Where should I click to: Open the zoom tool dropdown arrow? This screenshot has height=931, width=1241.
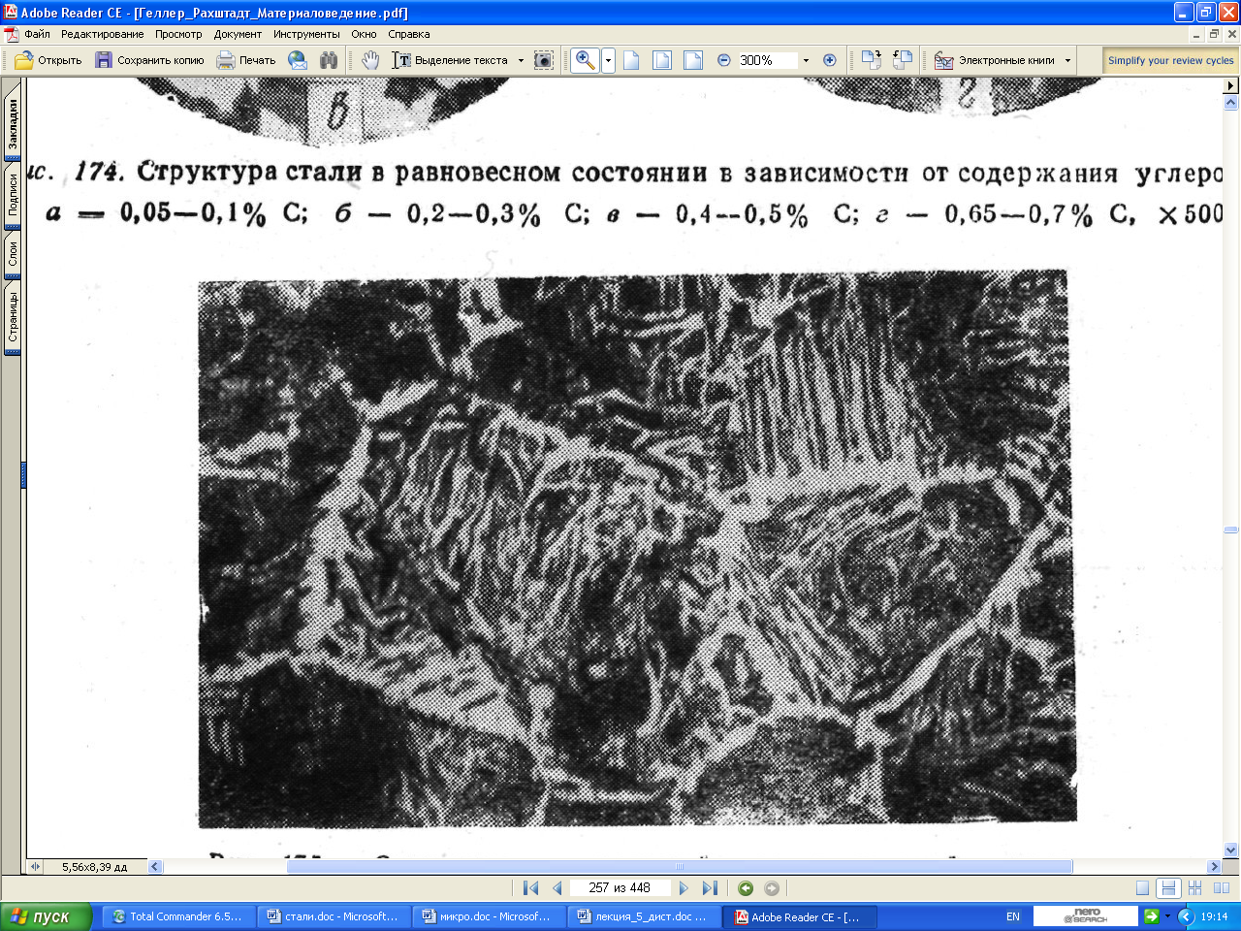pos(608,60)
